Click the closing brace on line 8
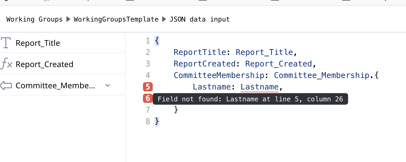This screenshot has height=162, width=406. click(157, 121)
